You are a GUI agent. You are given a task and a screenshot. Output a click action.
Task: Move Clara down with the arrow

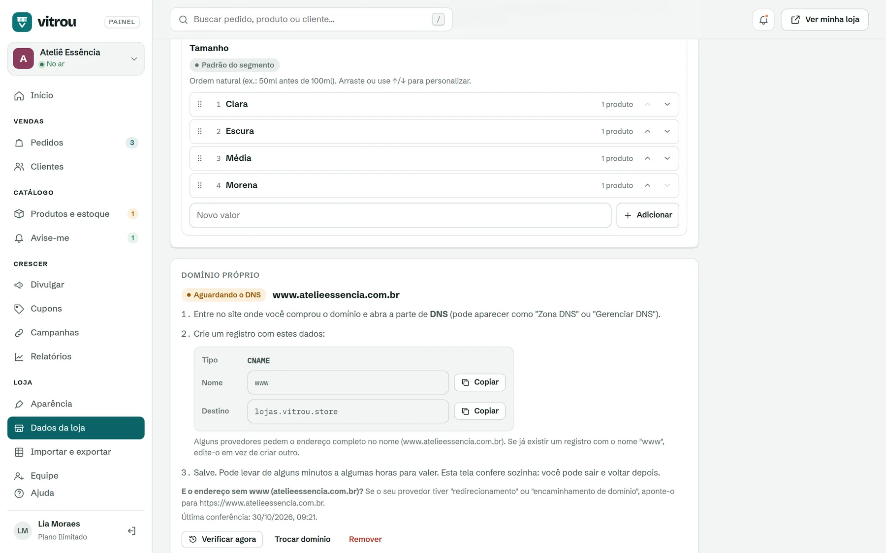click(x=667, y=104)
